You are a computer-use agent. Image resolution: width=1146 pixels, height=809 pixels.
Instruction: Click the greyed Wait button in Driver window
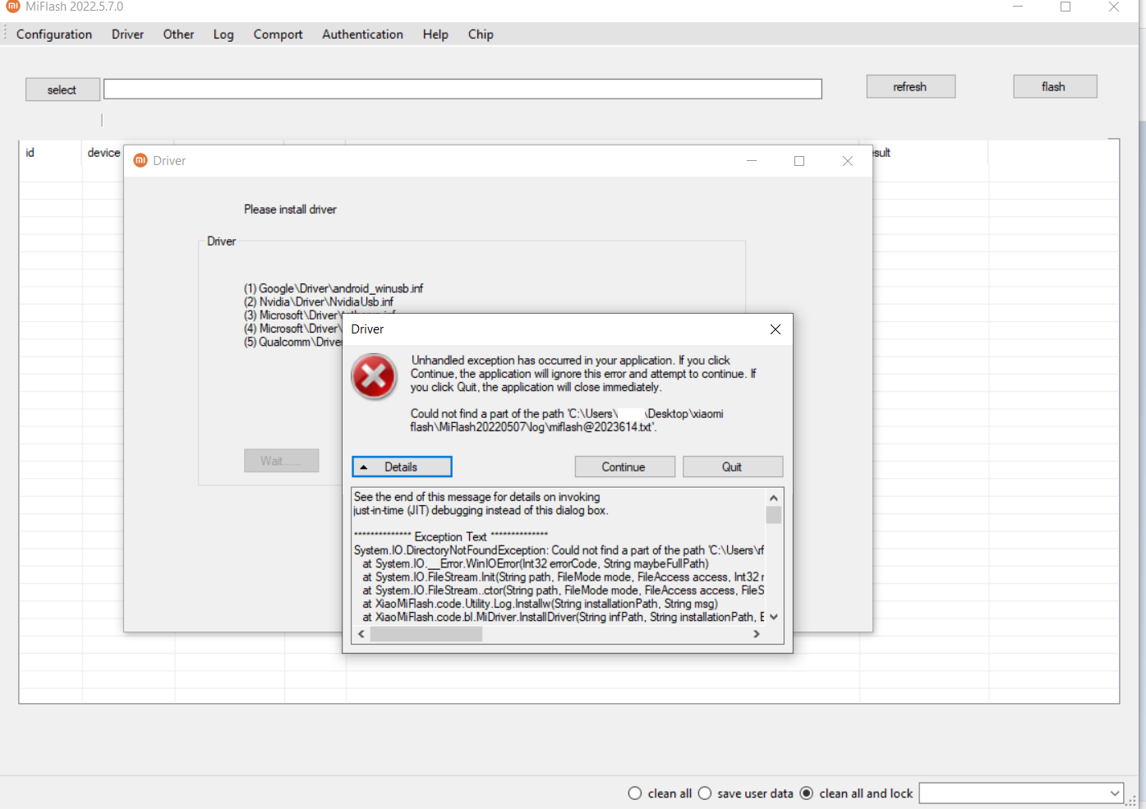(x=281, y=461)
